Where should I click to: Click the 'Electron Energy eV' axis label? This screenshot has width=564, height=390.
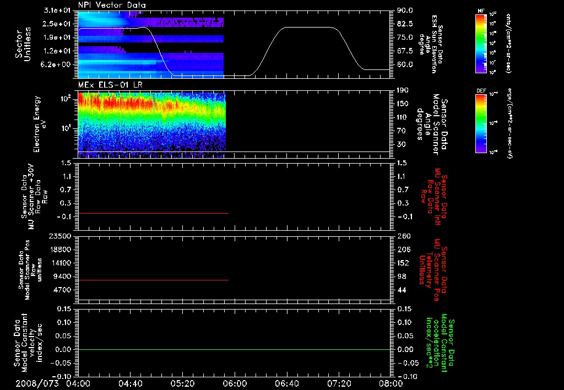40,124
